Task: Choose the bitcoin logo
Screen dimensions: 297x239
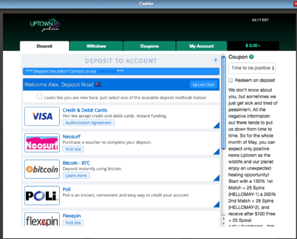Action: (x=42, y=169)
